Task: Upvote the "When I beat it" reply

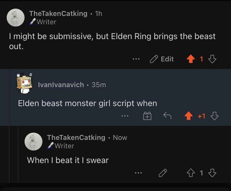Action: tap(191, 173)
